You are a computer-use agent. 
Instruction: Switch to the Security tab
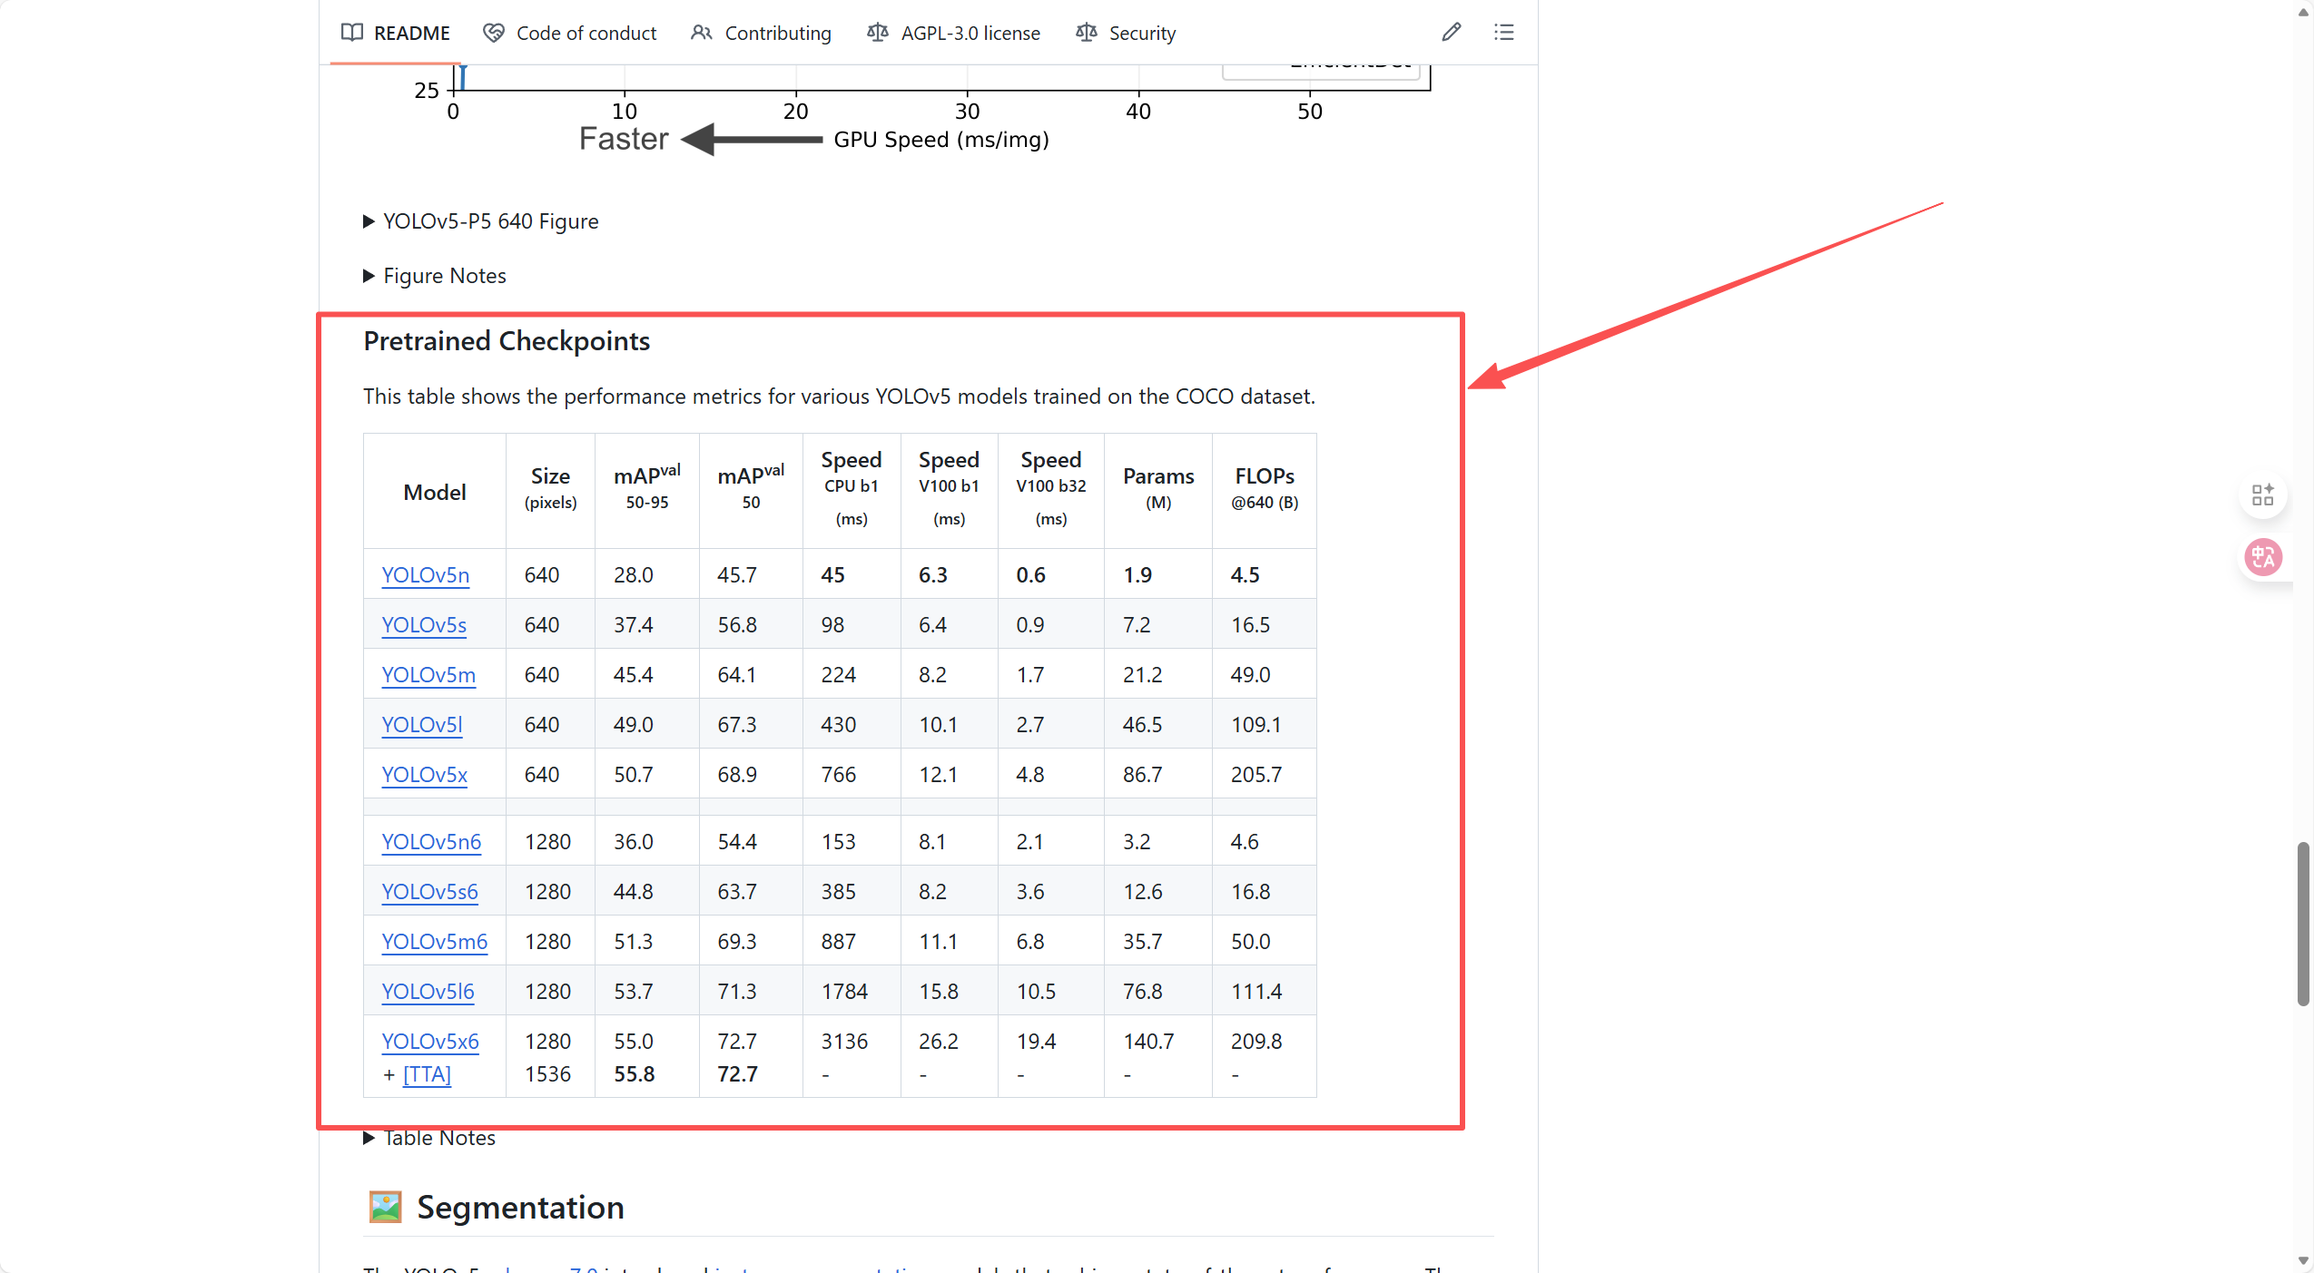pos(1141,33)
